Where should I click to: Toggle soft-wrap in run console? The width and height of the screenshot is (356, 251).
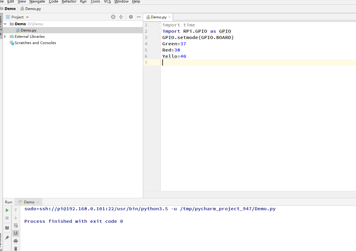(16, 226)
